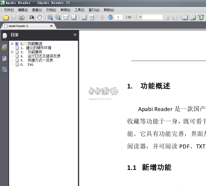Click the grayed save disk icon

pos(14,17)
